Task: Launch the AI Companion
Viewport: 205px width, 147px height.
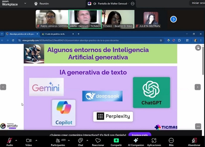Action: 136,141
